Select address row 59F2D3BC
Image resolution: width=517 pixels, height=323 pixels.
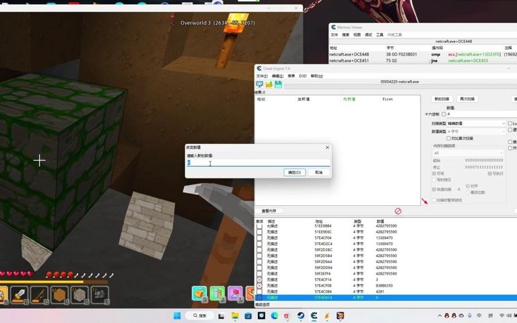pos(386,250)
